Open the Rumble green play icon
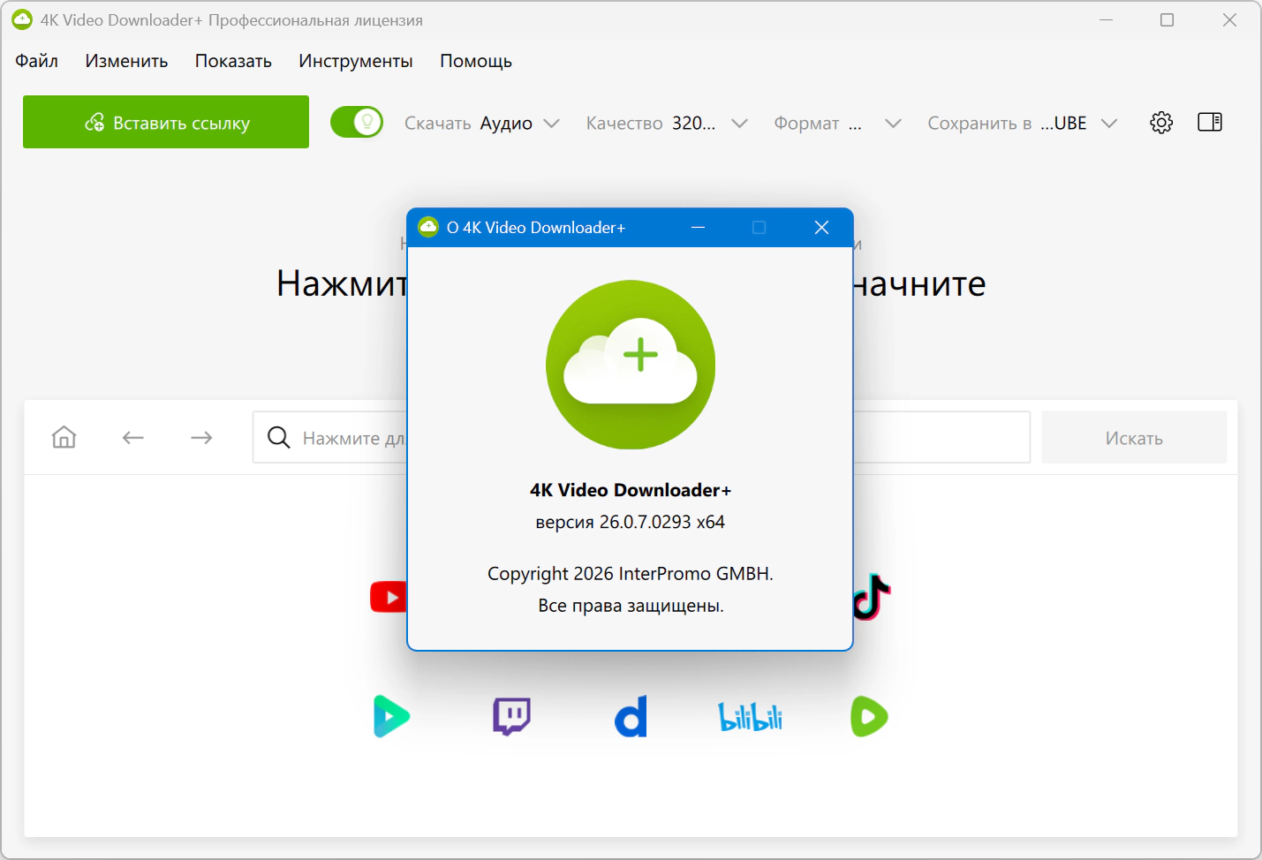This screenshot has width=1262, height=860. coord(869,716)
